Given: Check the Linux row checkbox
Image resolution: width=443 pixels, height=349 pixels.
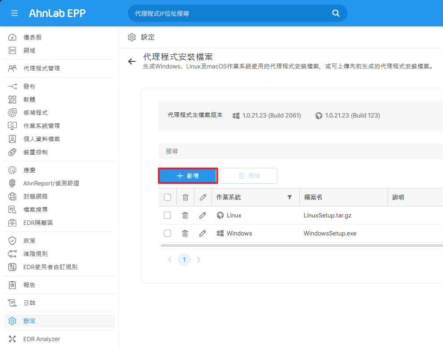Looking at the screenshot, I should (167, 215).
